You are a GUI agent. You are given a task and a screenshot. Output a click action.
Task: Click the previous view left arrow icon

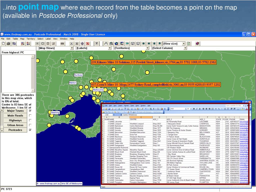[127, 43]
